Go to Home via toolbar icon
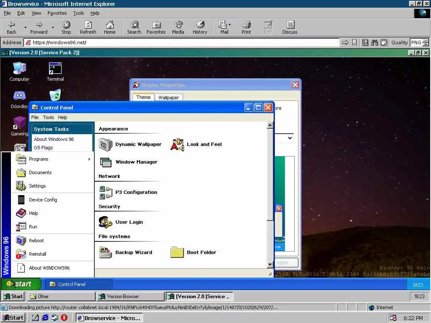The height and width of the screenshot is (323, 431). [x=110, y=27]
